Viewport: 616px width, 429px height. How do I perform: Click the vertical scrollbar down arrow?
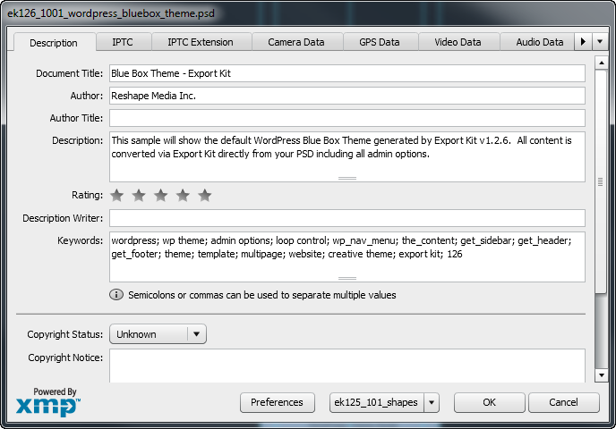click(x=602, y=375)
